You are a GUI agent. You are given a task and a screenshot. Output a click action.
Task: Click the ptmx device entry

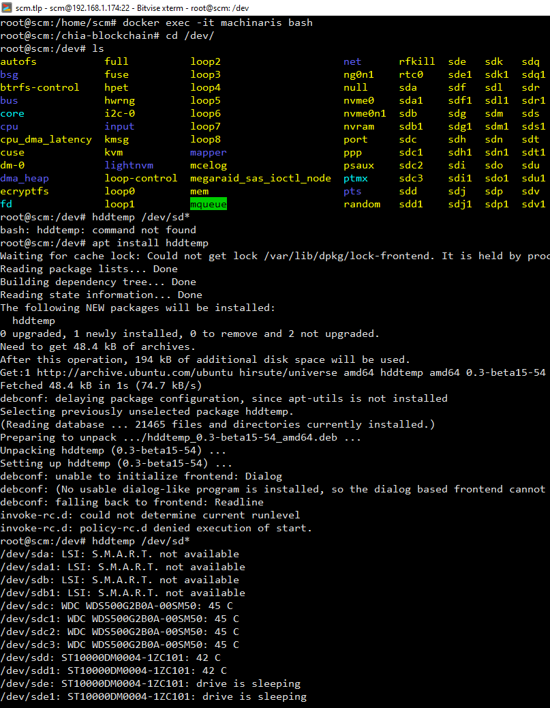tap(354, 178)
